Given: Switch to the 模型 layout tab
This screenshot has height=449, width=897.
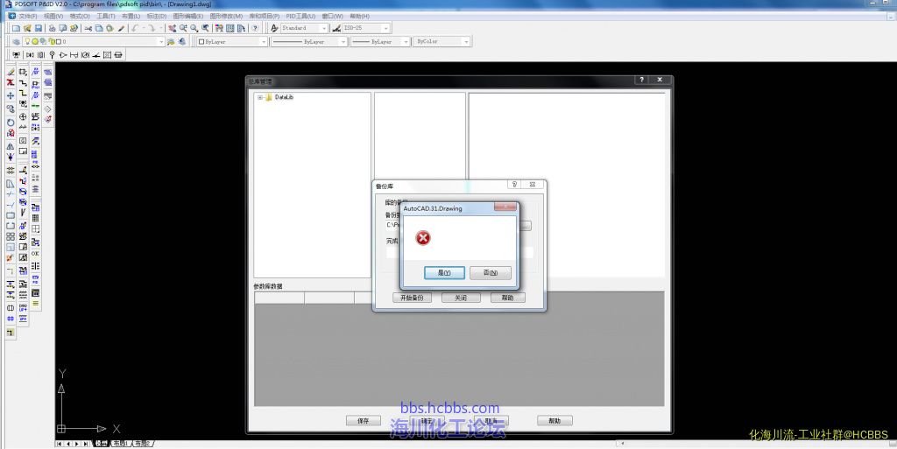Looking at the screenshot, I should [102, 444].
